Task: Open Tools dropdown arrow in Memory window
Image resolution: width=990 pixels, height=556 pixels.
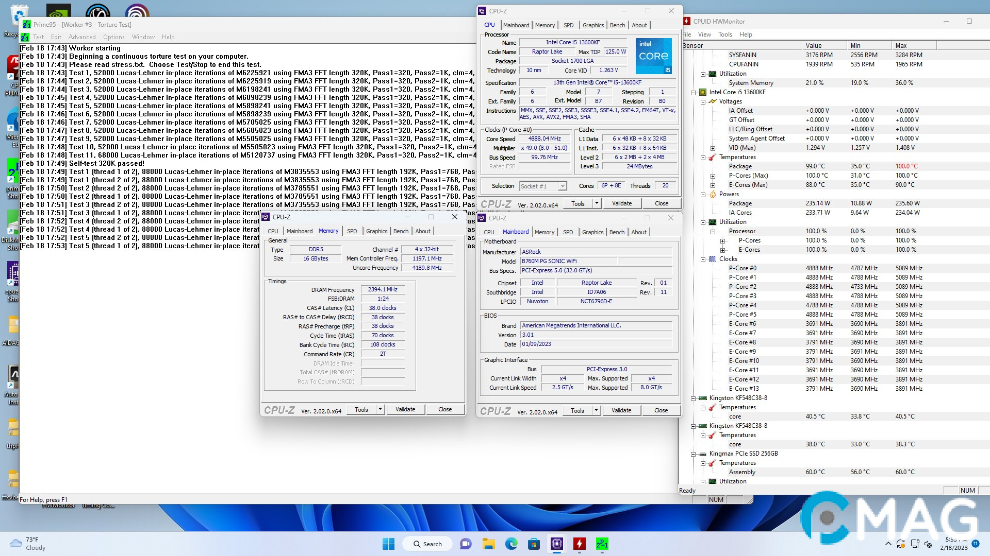Action: pyautogui.click(x=380, y=409)
